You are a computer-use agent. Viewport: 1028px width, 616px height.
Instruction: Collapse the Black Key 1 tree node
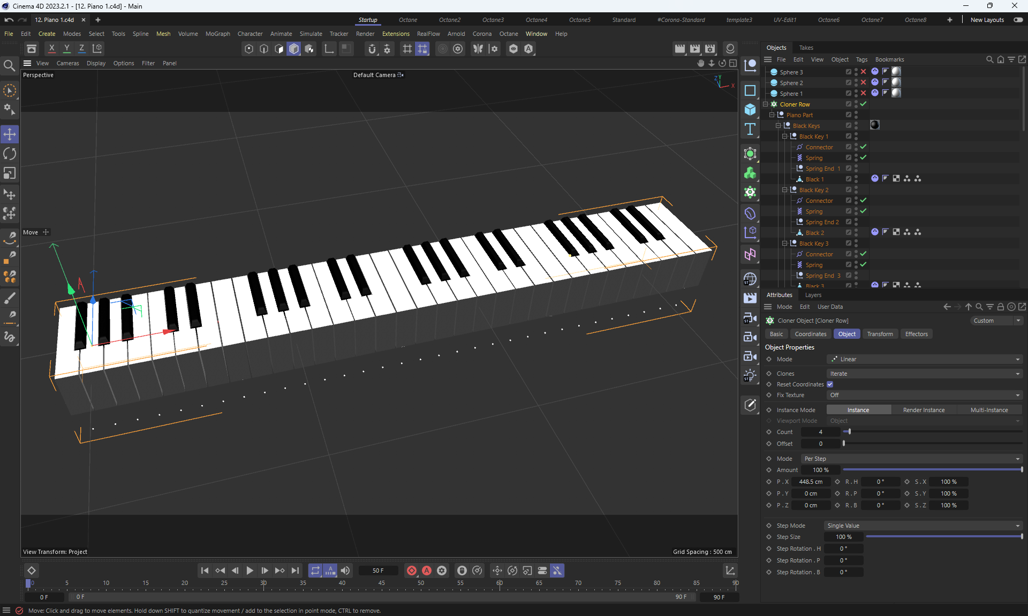[785, 136]
